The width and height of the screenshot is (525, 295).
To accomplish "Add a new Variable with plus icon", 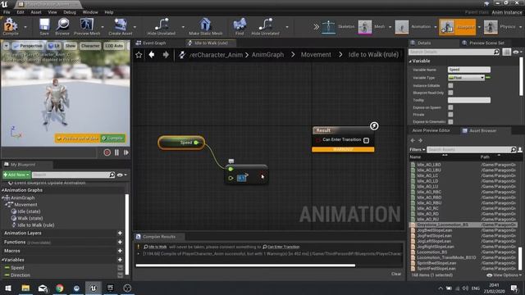I will click(x=120, y=260).
